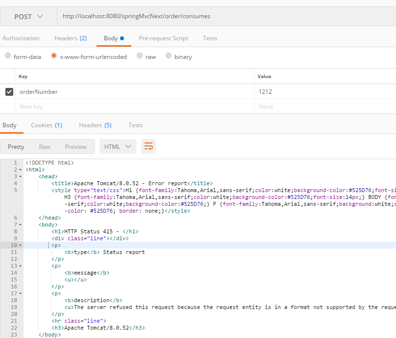This screenshot has width=396, height=338.
Task: Uncheck the orderNumber parameter checkbox
Action: tap(9, 92)
